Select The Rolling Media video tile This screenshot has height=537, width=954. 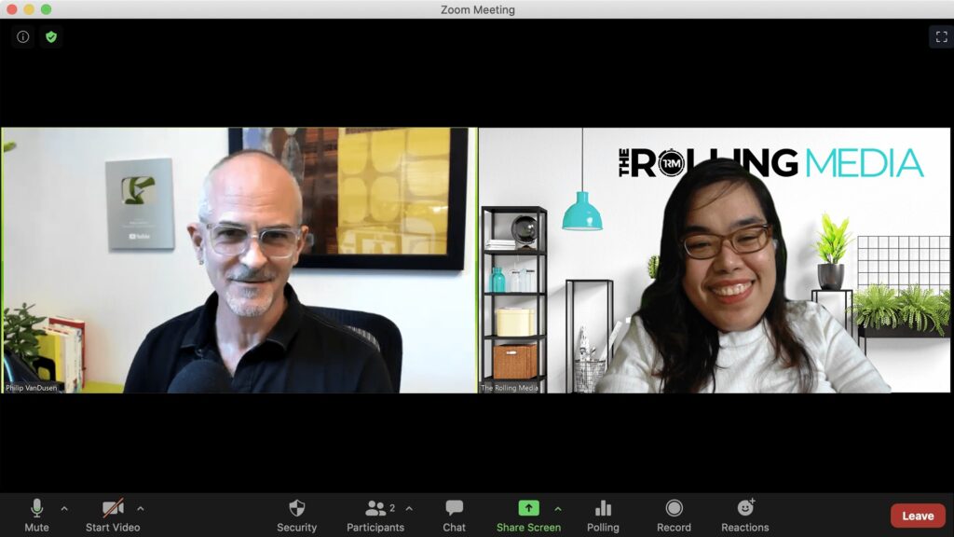[x=715, y=260]
